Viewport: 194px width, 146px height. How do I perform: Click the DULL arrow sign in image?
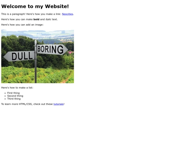(19, 56)
